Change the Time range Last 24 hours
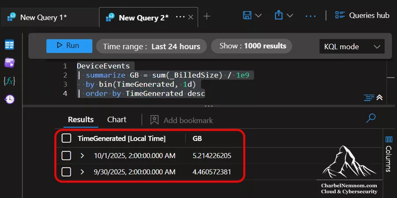 point(151,46)
